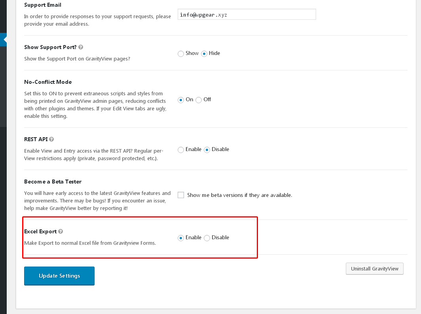Image resolution: width=421 pixels, height=314 pixels.
Task: Select Enable for Excel Export
Action: click(x=181, y=238)
